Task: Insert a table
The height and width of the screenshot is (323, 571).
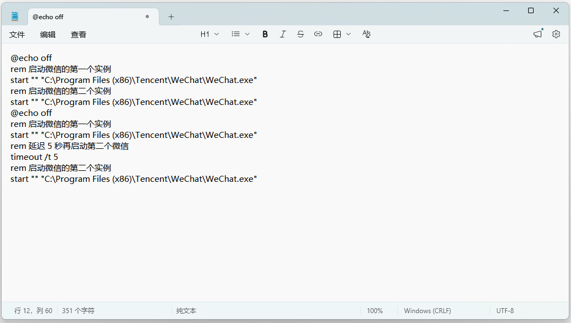Action: pos(337,34)
